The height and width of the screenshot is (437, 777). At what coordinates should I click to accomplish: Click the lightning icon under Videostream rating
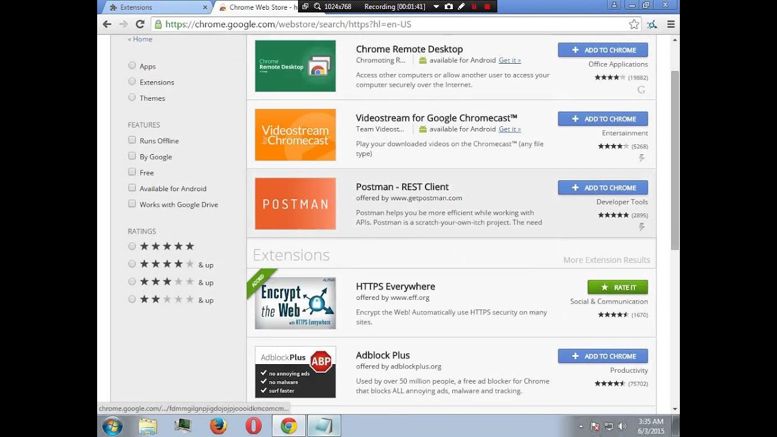[x=641, y=158]
